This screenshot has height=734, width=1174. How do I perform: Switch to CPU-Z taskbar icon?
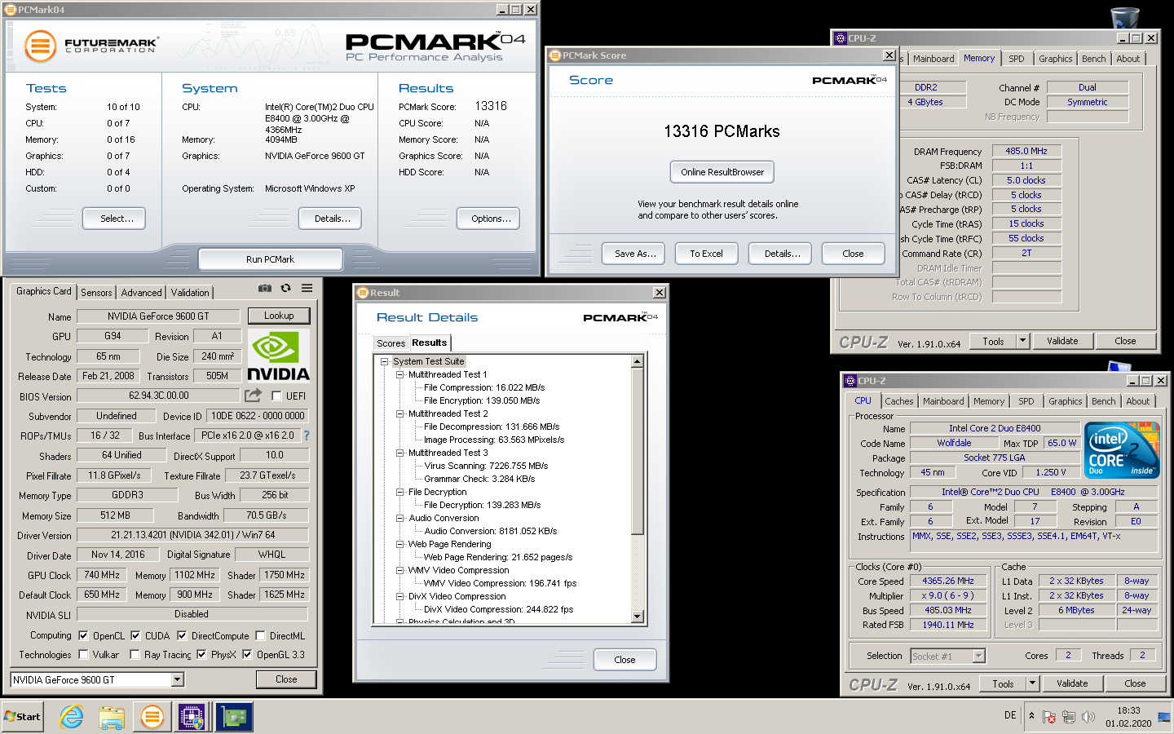pos(192,717)
